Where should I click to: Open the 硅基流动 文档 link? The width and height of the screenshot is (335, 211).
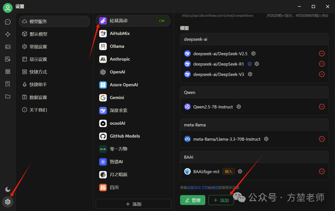[x=198, y=187]
